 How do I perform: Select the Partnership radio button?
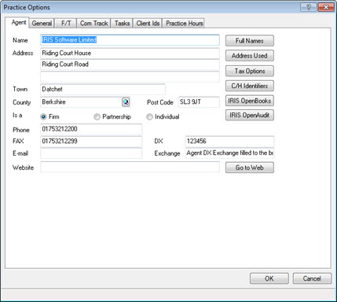tap(97, 116)
